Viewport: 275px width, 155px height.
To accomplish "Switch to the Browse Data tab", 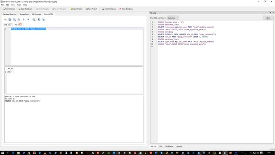I will (24, 14).
